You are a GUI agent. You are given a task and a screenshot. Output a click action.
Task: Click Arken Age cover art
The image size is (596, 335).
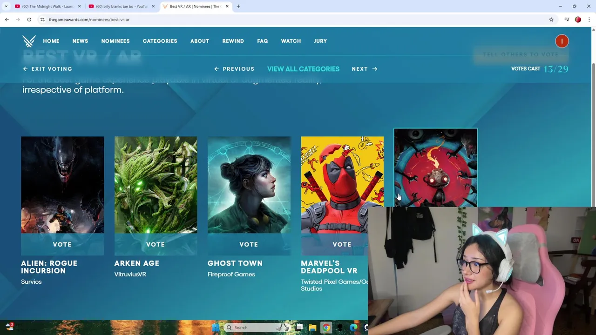156,185
